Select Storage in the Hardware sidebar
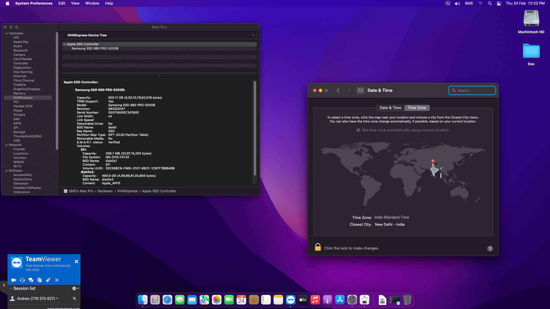Viewport: 550px width, 309px height. (19, 132)
